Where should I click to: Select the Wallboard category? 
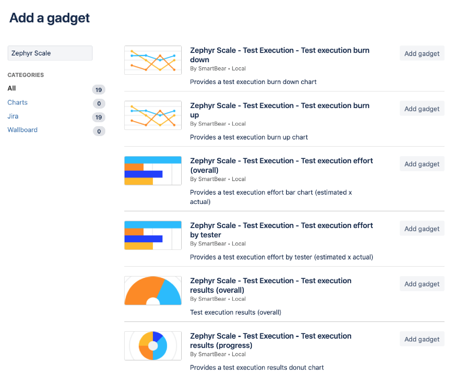pyautogui.click(x=22, y=130)
